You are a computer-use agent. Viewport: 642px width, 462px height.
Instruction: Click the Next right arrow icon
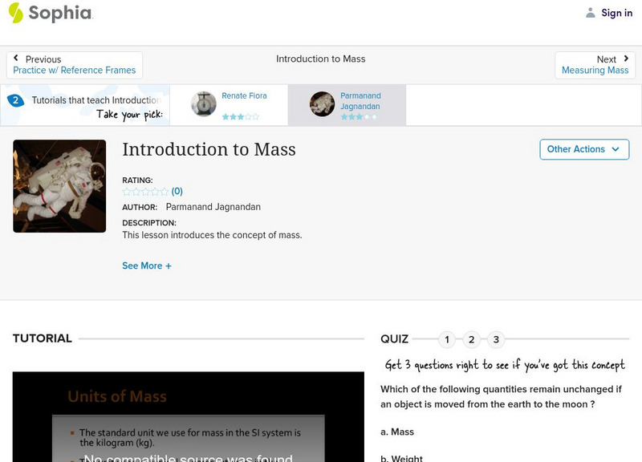pos(626,59)
